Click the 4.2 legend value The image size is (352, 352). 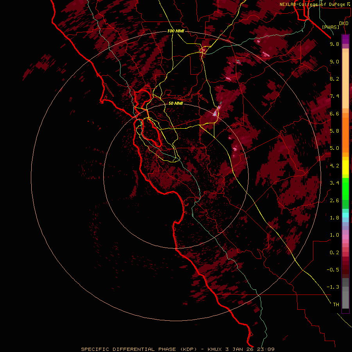click(334, 166)
